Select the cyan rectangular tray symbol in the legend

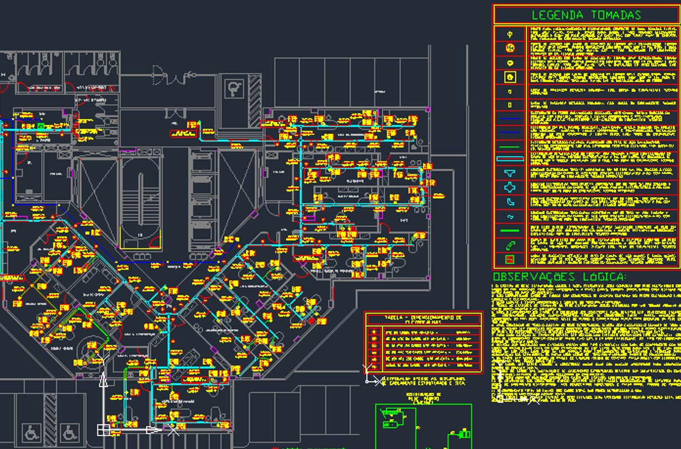tap(510, 159)
